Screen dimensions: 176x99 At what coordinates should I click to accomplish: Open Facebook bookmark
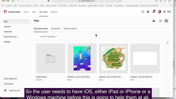(x=9, y=5)
